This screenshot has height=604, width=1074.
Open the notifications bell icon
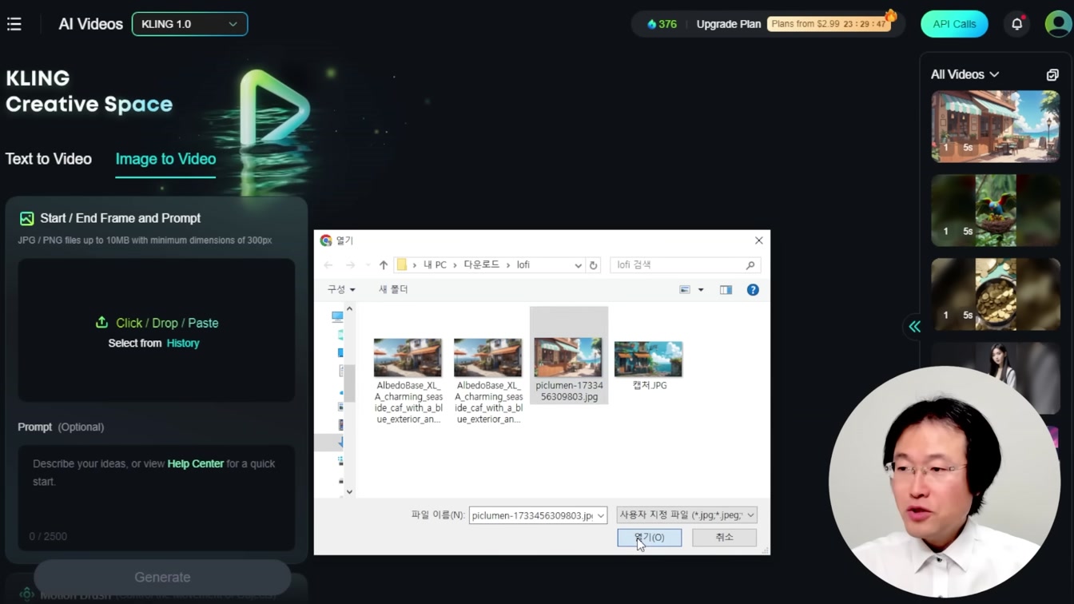pyautogui.click(x=1016, y=24)
